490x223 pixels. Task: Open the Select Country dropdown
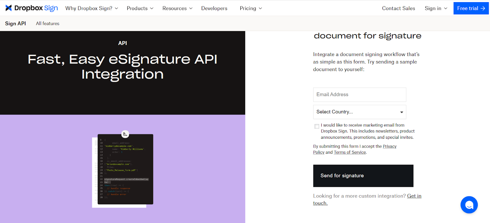[x=360, y=112]
